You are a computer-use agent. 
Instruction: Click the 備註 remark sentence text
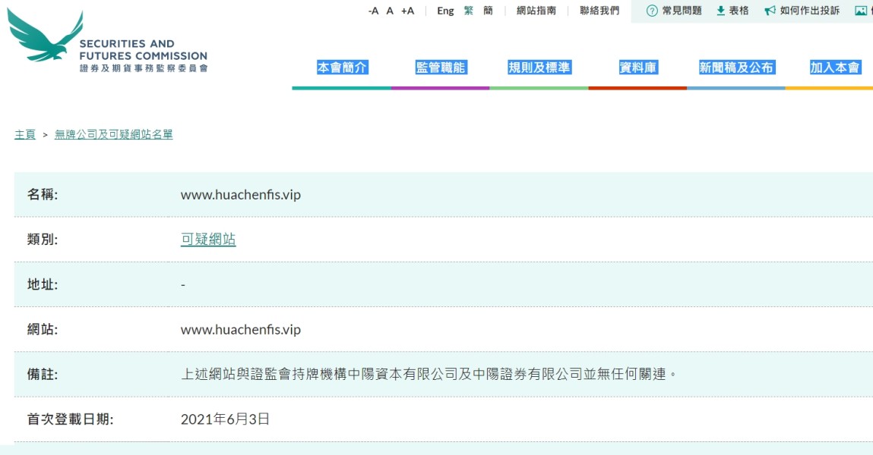[429, 374]
